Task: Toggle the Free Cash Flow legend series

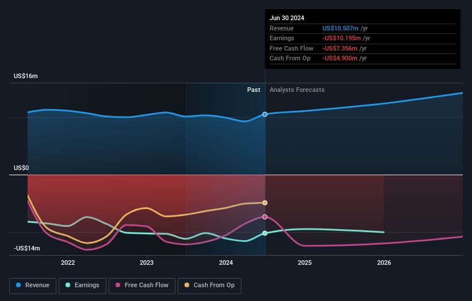Action: click(142, 285)
